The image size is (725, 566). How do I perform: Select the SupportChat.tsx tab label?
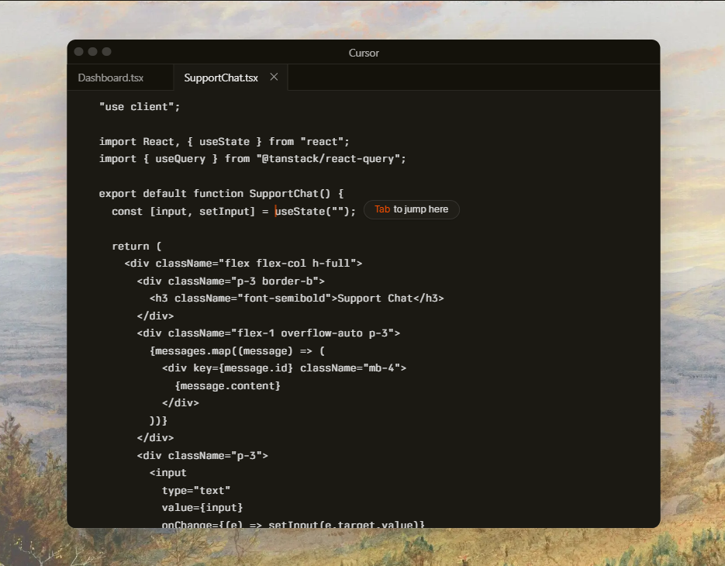click(221, 78)
